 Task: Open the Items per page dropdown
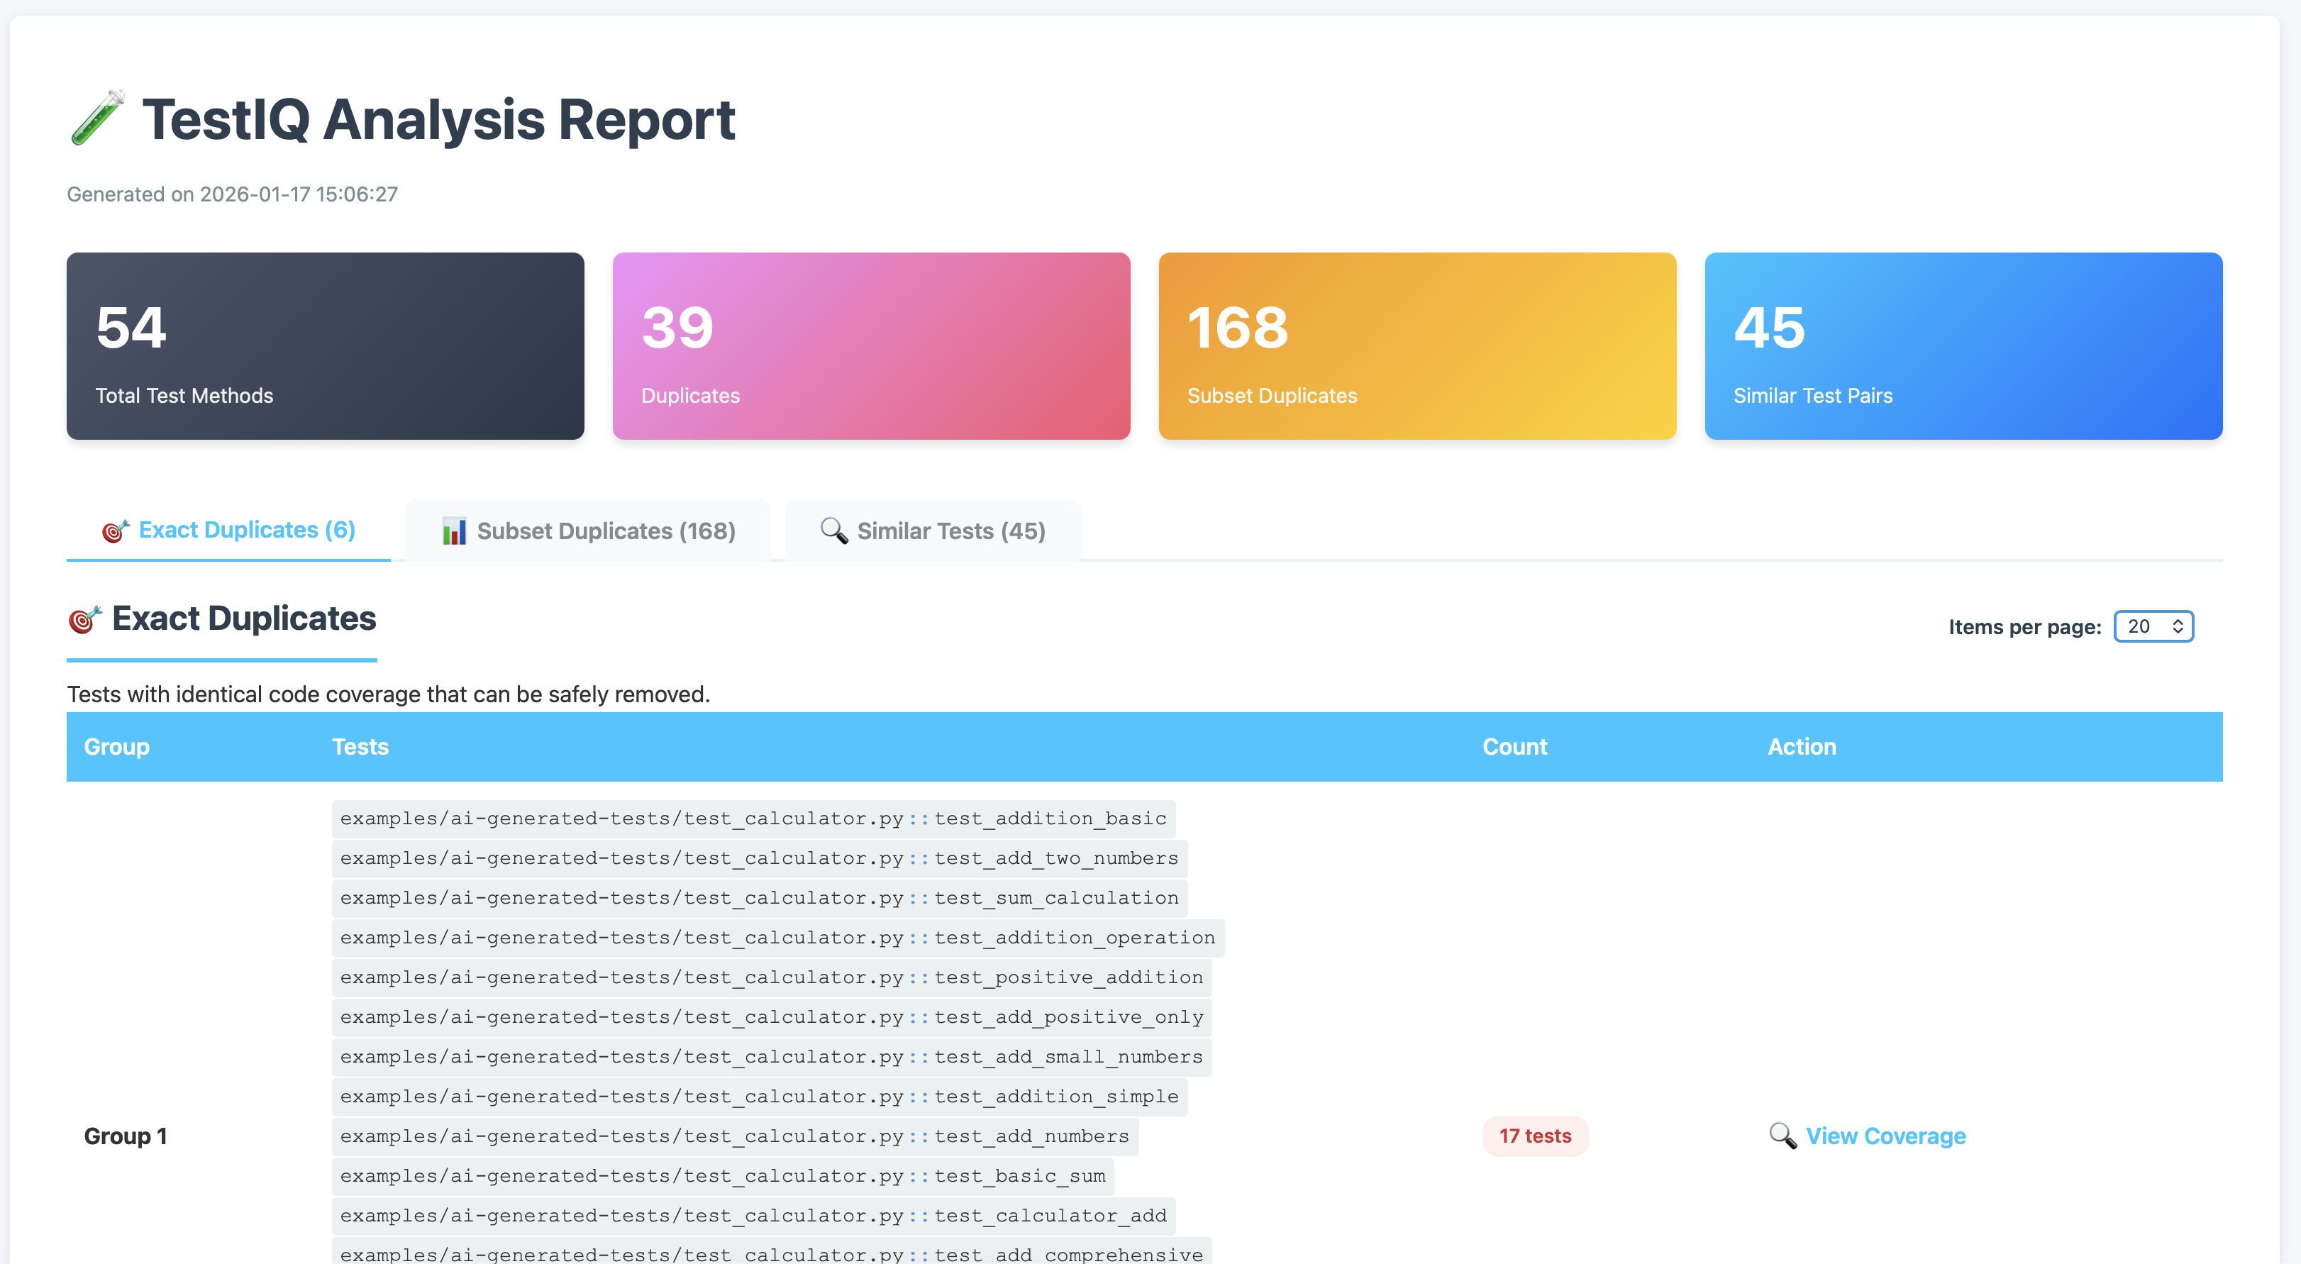(x=2153, y=626)
